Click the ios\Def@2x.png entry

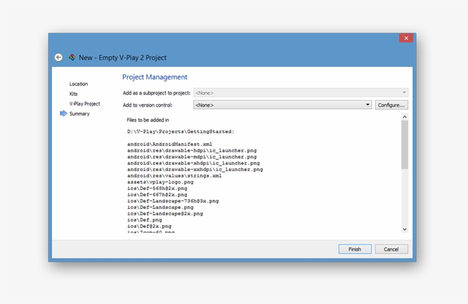tap(149, 226)
